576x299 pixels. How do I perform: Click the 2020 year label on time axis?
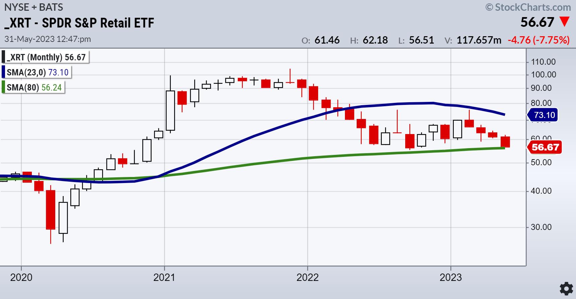pos(21,277)
